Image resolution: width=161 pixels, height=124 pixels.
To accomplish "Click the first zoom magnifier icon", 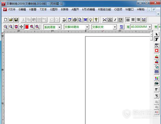I will click(5, 27).
